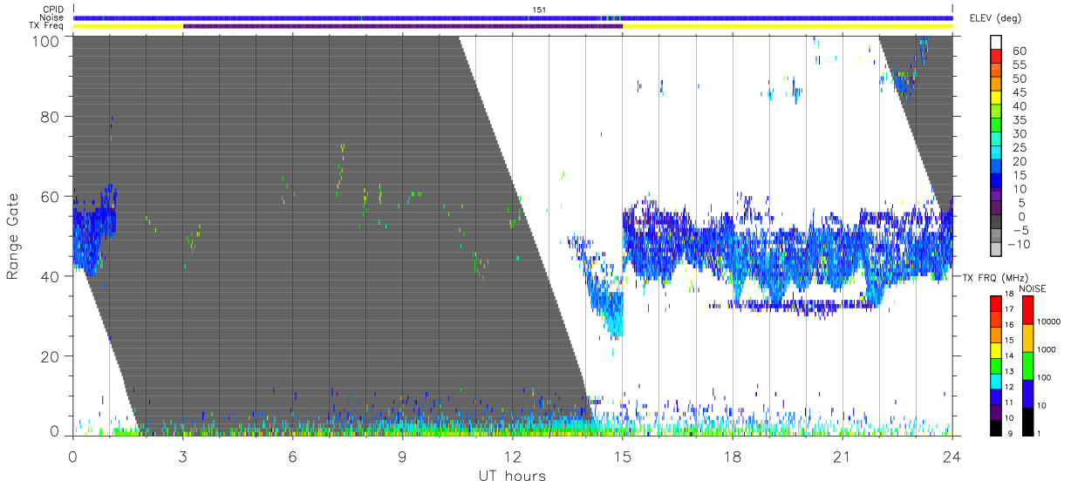The height and width of the screenshot is (494, 1071).
Task: Click the red 60 degree elevation swatch
Action: pyautogui.click(x=996, y=56)
